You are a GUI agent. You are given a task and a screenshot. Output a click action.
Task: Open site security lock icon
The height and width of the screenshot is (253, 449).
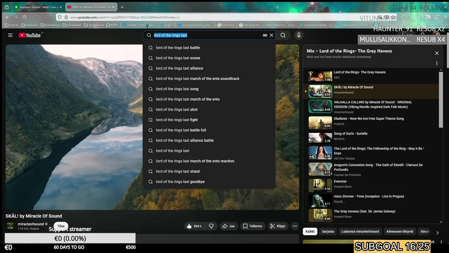click(x=66, y=17)
